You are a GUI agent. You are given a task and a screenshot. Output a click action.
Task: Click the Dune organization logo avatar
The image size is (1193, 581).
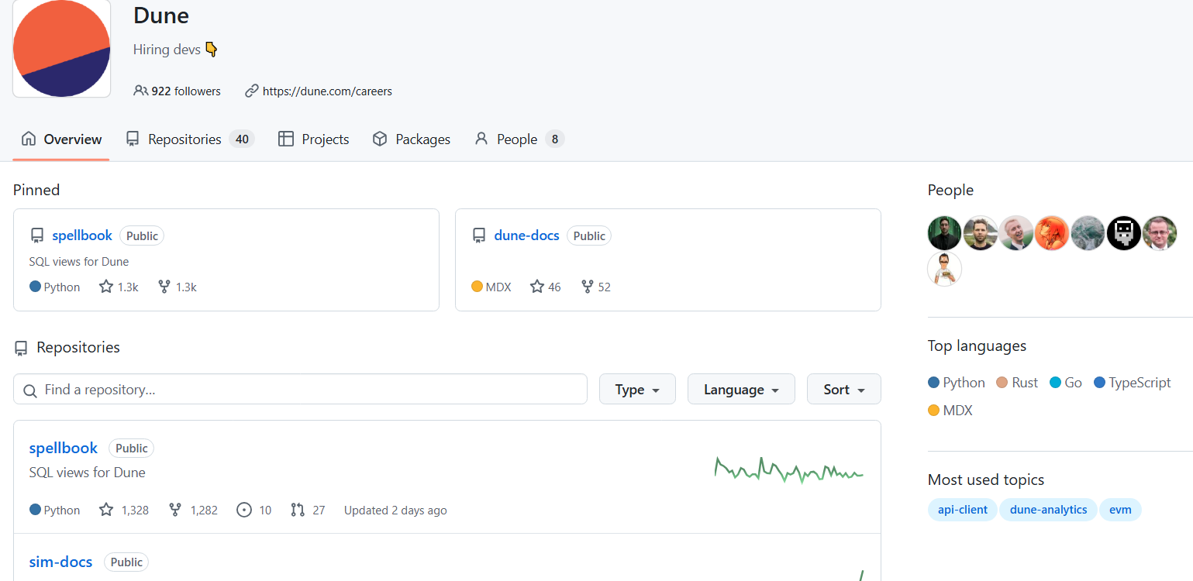click(61, 48)
